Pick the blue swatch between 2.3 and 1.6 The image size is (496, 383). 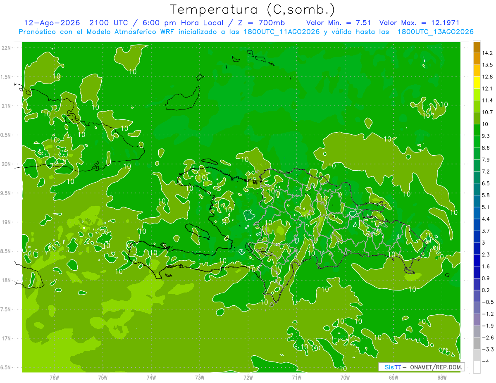click(x=477, y=260)
